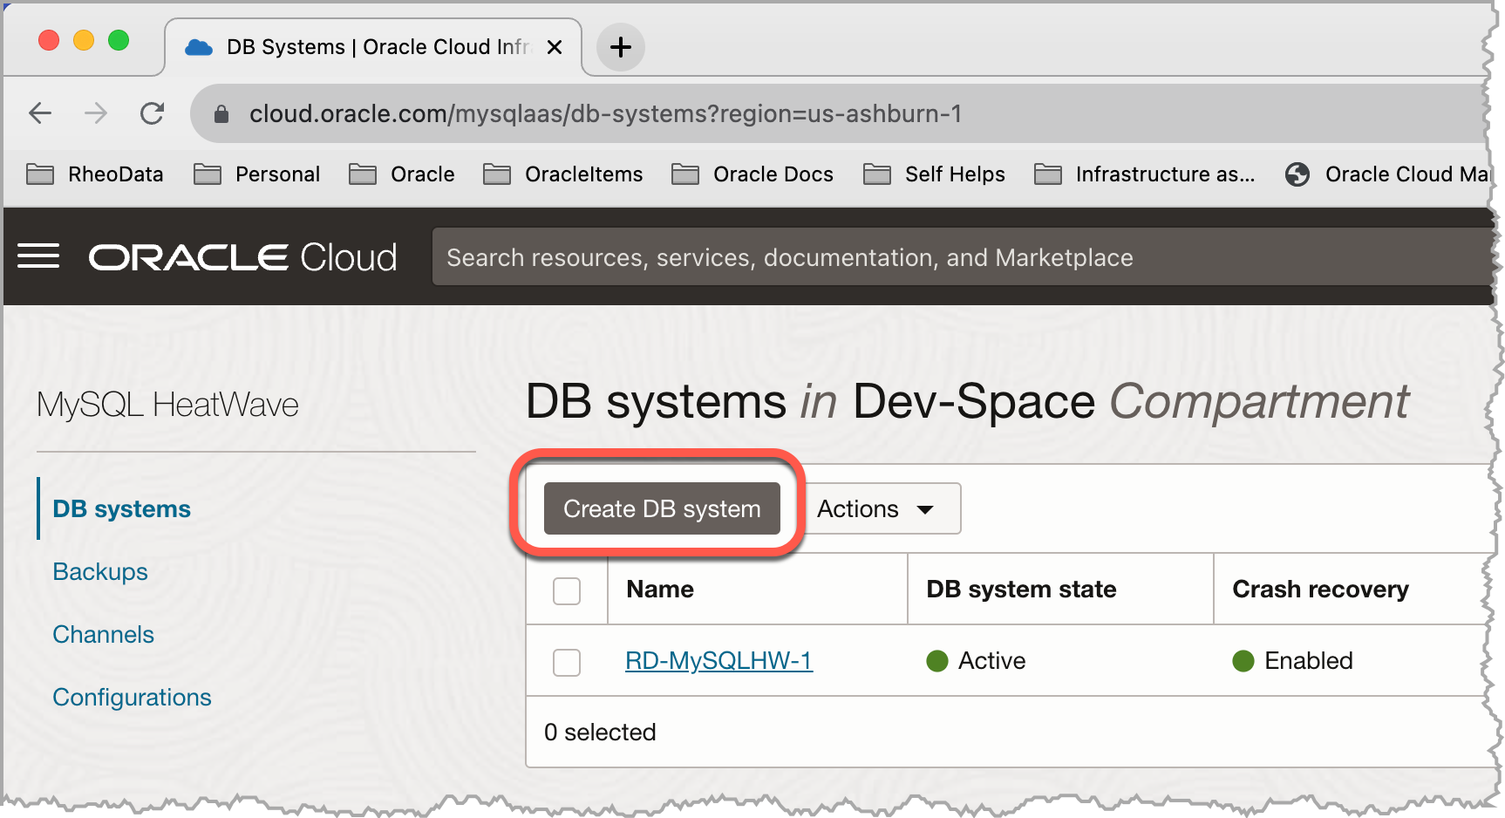Open the Oracle bookmark folder
Viewport: 1505px width, 818px height.
pyautogui.click(x=402, y=174)
